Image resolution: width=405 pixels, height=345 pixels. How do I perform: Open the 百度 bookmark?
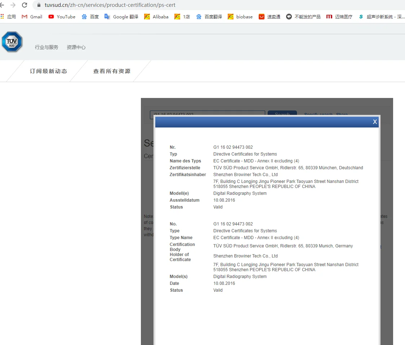pos(90,17)
